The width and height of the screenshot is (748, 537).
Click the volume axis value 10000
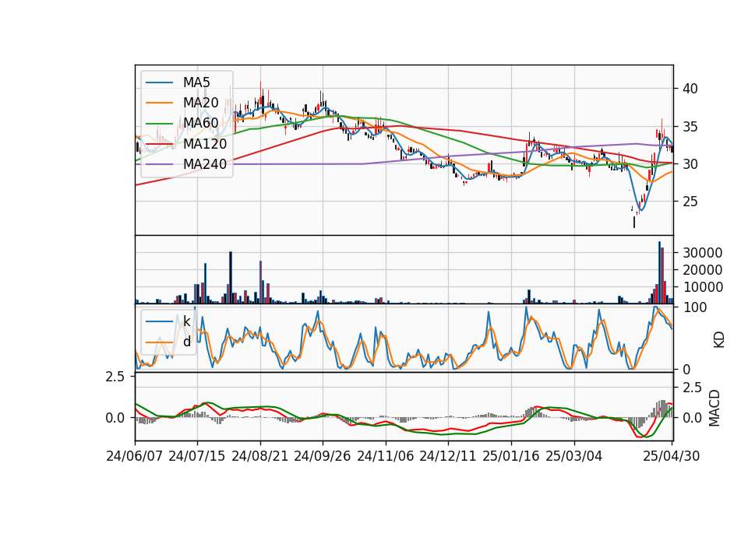(702, 287)
